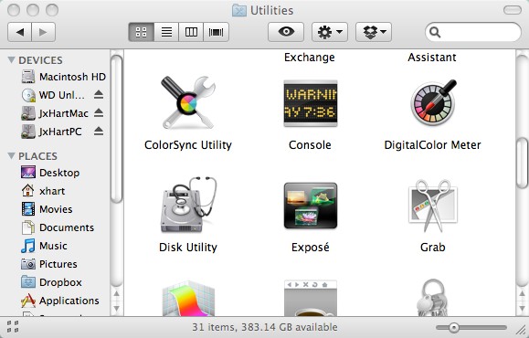Click the "Assistant" label text
Viewport: 529px width, 338px height.
tap(432, 57)
